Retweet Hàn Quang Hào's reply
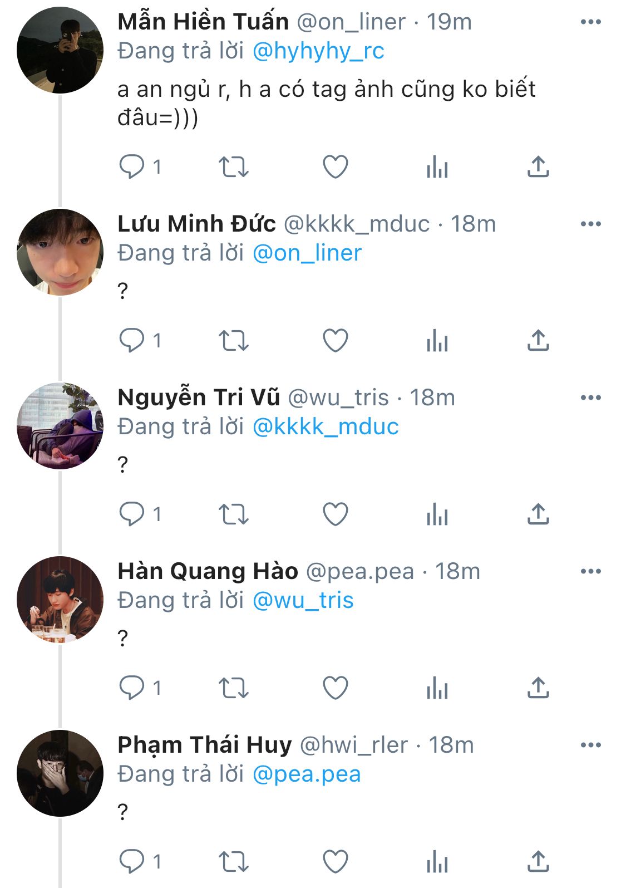The height and width of the screenshot is (888, 626). point(233,688)
